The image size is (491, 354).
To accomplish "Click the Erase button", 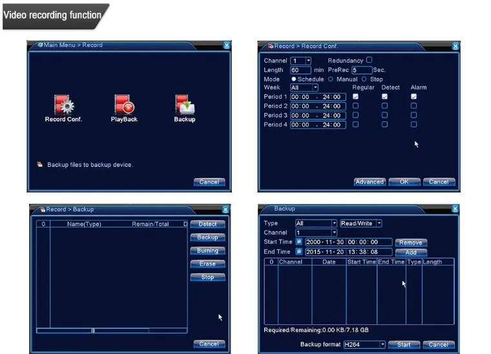I will click(x=207, y=264).
